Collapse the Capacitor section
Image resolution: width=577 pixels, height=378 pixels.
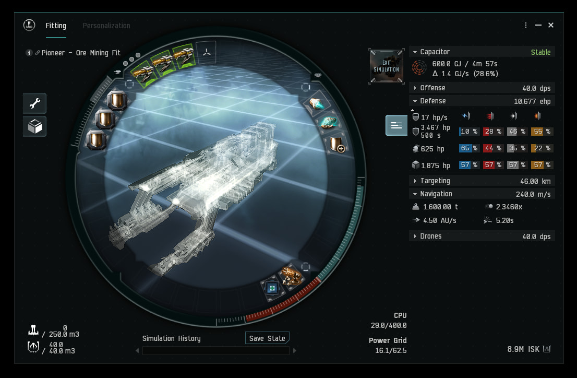415,52
